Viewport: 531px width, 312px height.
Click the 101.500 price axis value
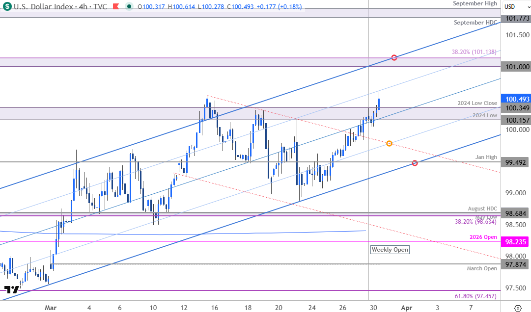point(517,35)
